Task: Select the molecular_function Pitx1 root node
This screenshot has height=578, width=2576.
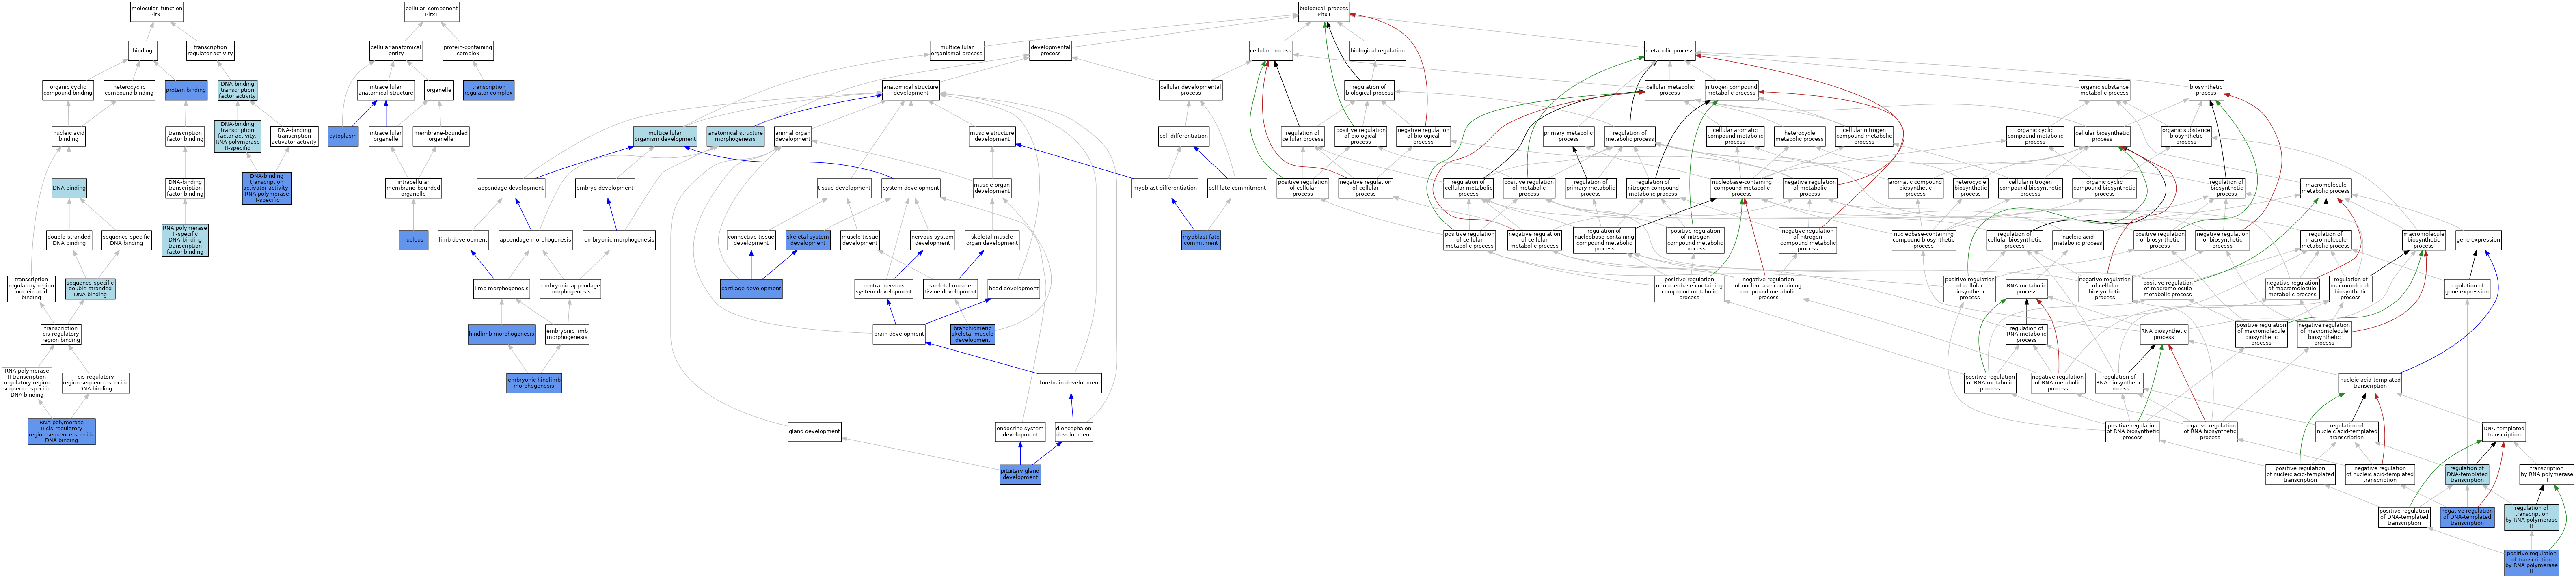Action: [157, 12]
